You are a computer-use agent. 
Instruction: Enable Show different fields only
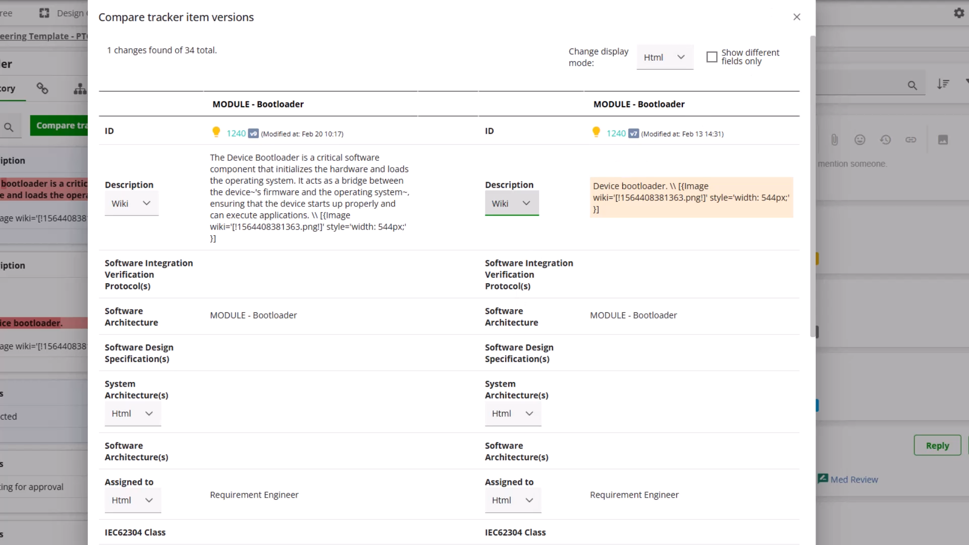coord(712,57)
